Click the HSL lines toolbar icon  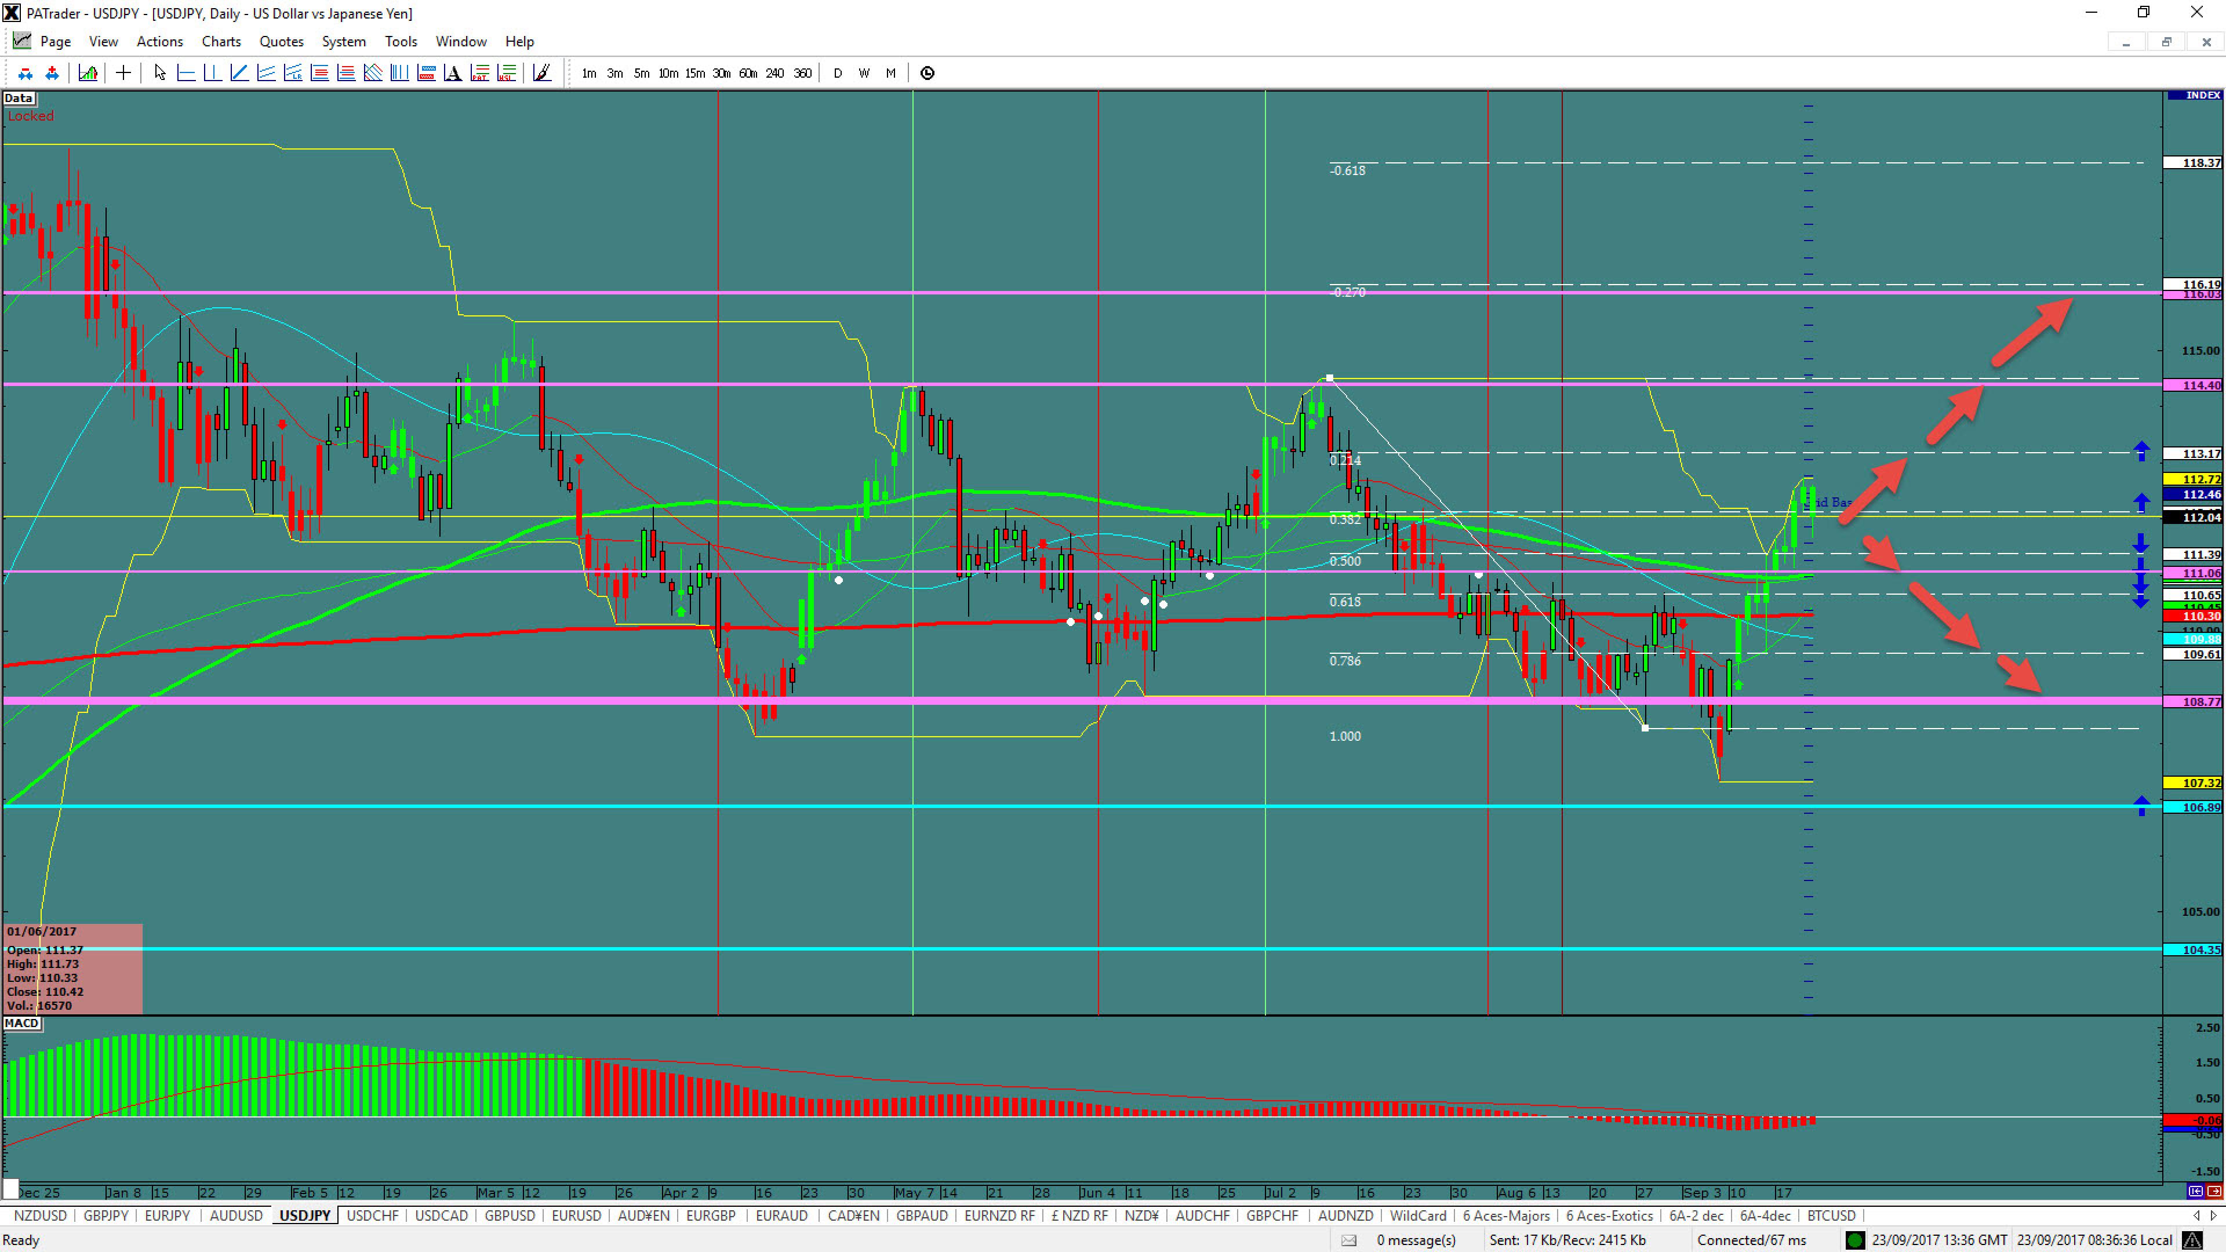(x=507, y=74)
